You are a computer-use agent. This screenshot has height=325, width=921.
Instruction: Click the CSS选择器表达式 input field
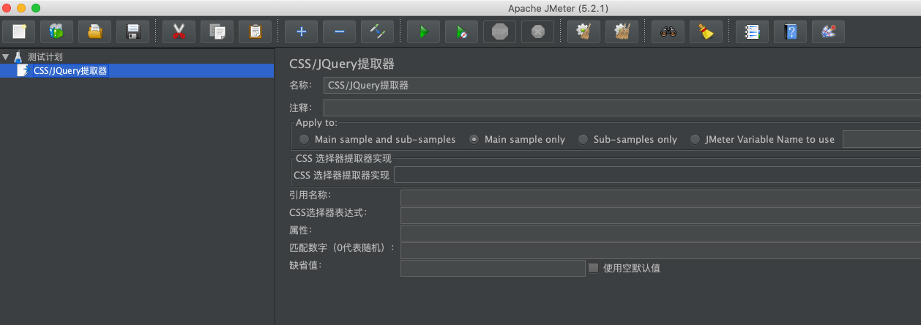coord(660,215)
